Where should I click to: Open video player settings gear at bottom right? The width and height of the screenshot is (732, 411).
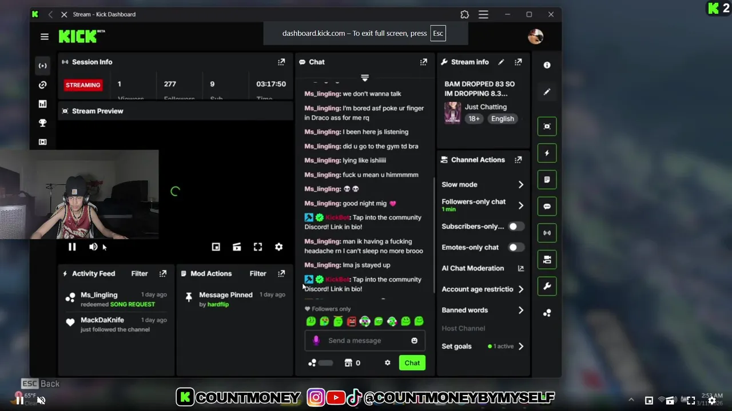[x=711, y=401]
